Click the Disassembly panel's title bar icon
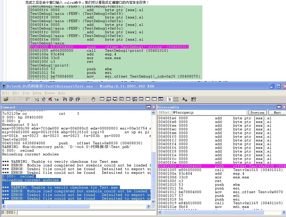Image resolution: width=286 pixels, height=217 pixels. pos(279,107)
